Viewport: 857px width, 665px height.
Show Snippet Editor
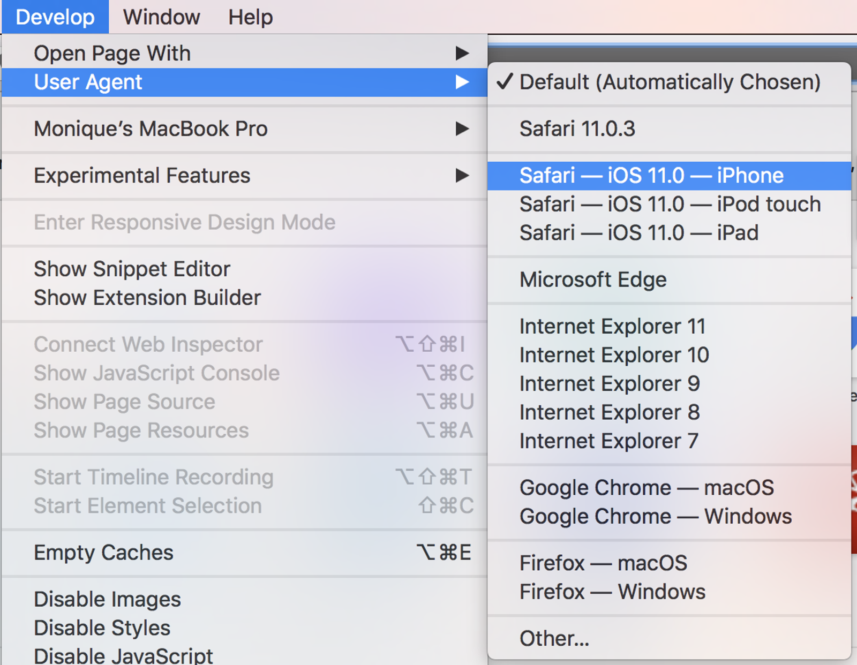coord(244,269)
